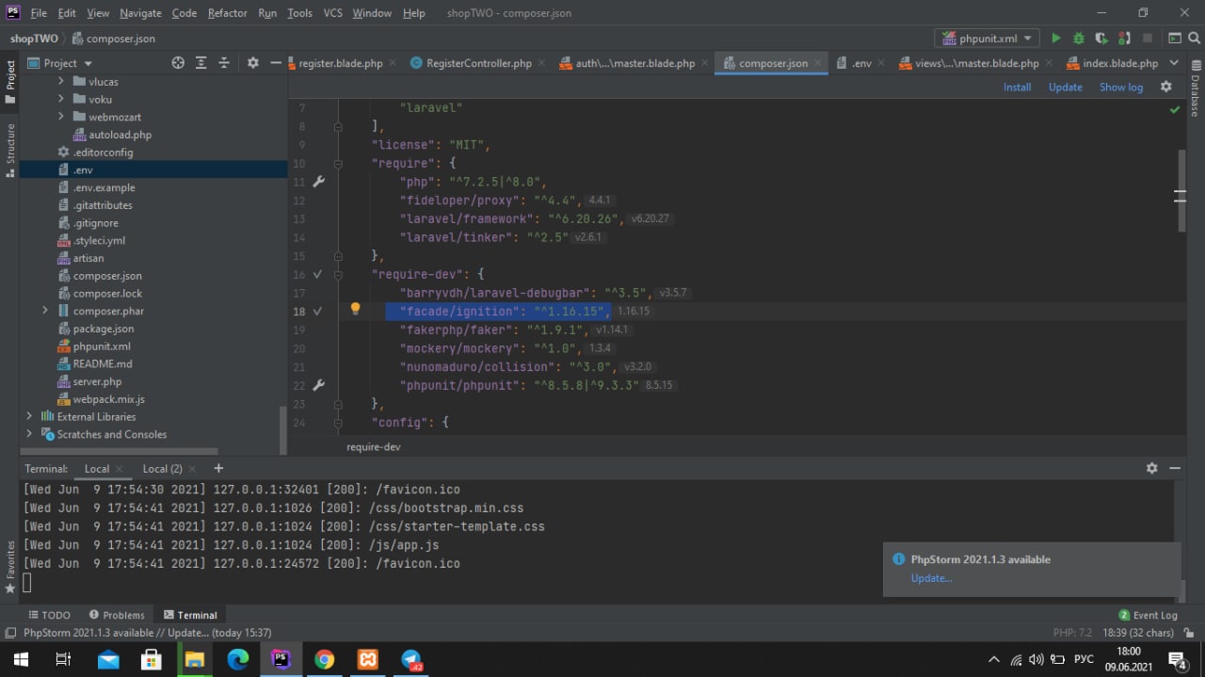The image size is (1205, 677).
Task: Open Telegram from the taskbar
Action: pyautogui.click(x=411, y=659)
